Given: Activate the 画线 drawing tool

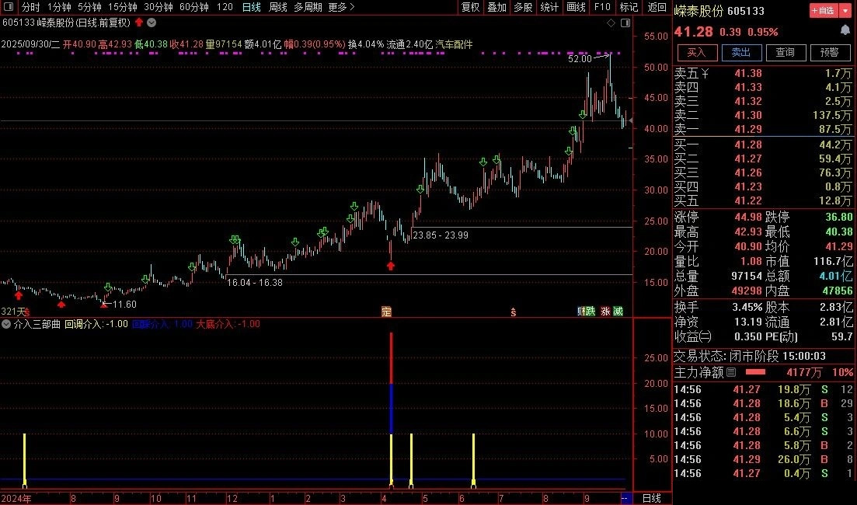Looking at the screenshot, I should [576, 7].
